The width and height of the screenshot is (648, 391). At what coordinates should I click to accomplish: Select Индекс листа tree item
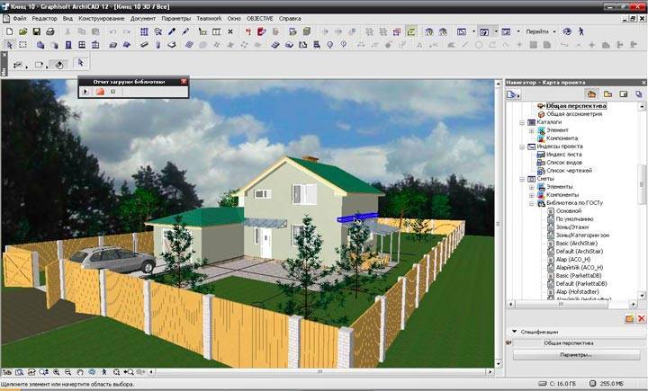[x=563, y=155]
